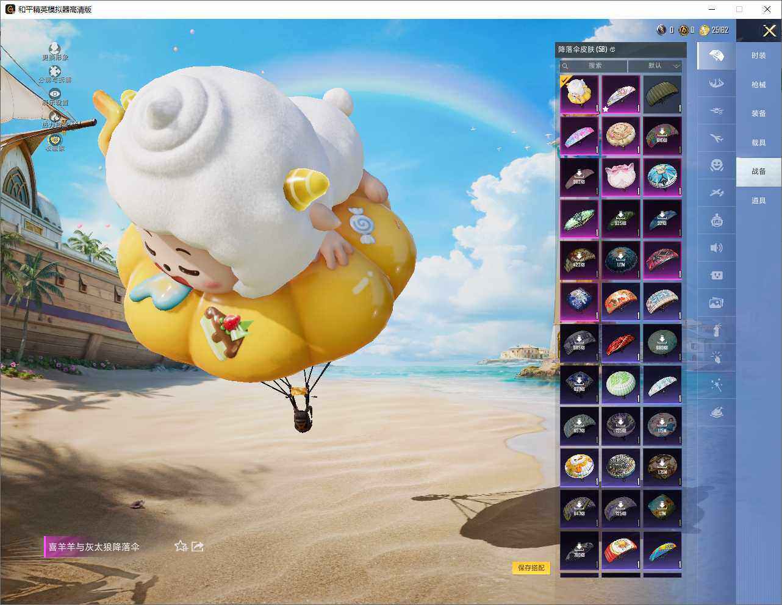Select the airplane category icon

point(717,138)
